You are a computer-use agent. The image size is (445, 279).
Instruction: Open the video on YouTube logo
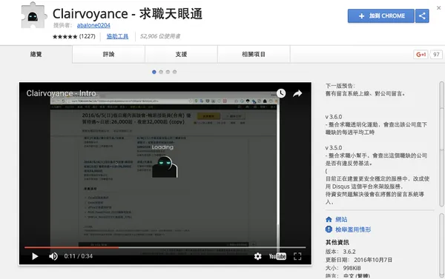(277, 256)
